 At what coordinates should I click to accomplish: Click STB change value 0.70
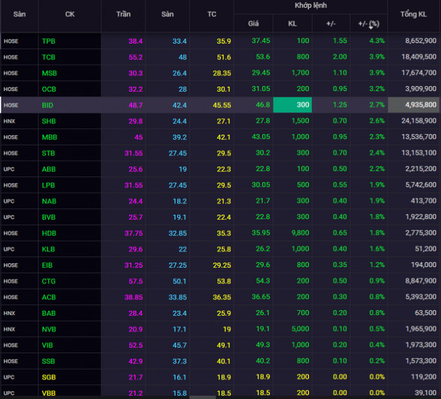point(339,153)
